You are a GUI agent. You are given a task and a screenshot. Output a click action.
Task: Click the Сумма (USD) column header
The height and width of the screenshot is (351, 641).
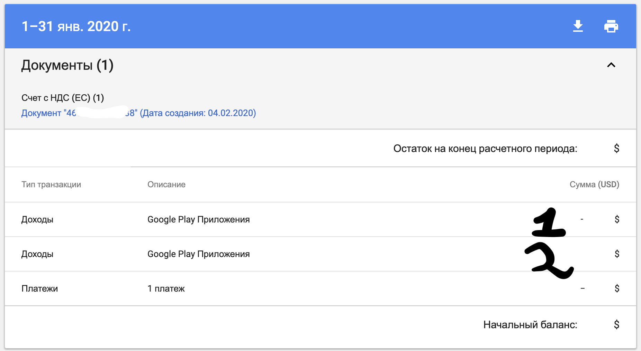pyautogui.click(x=594, y=184)
